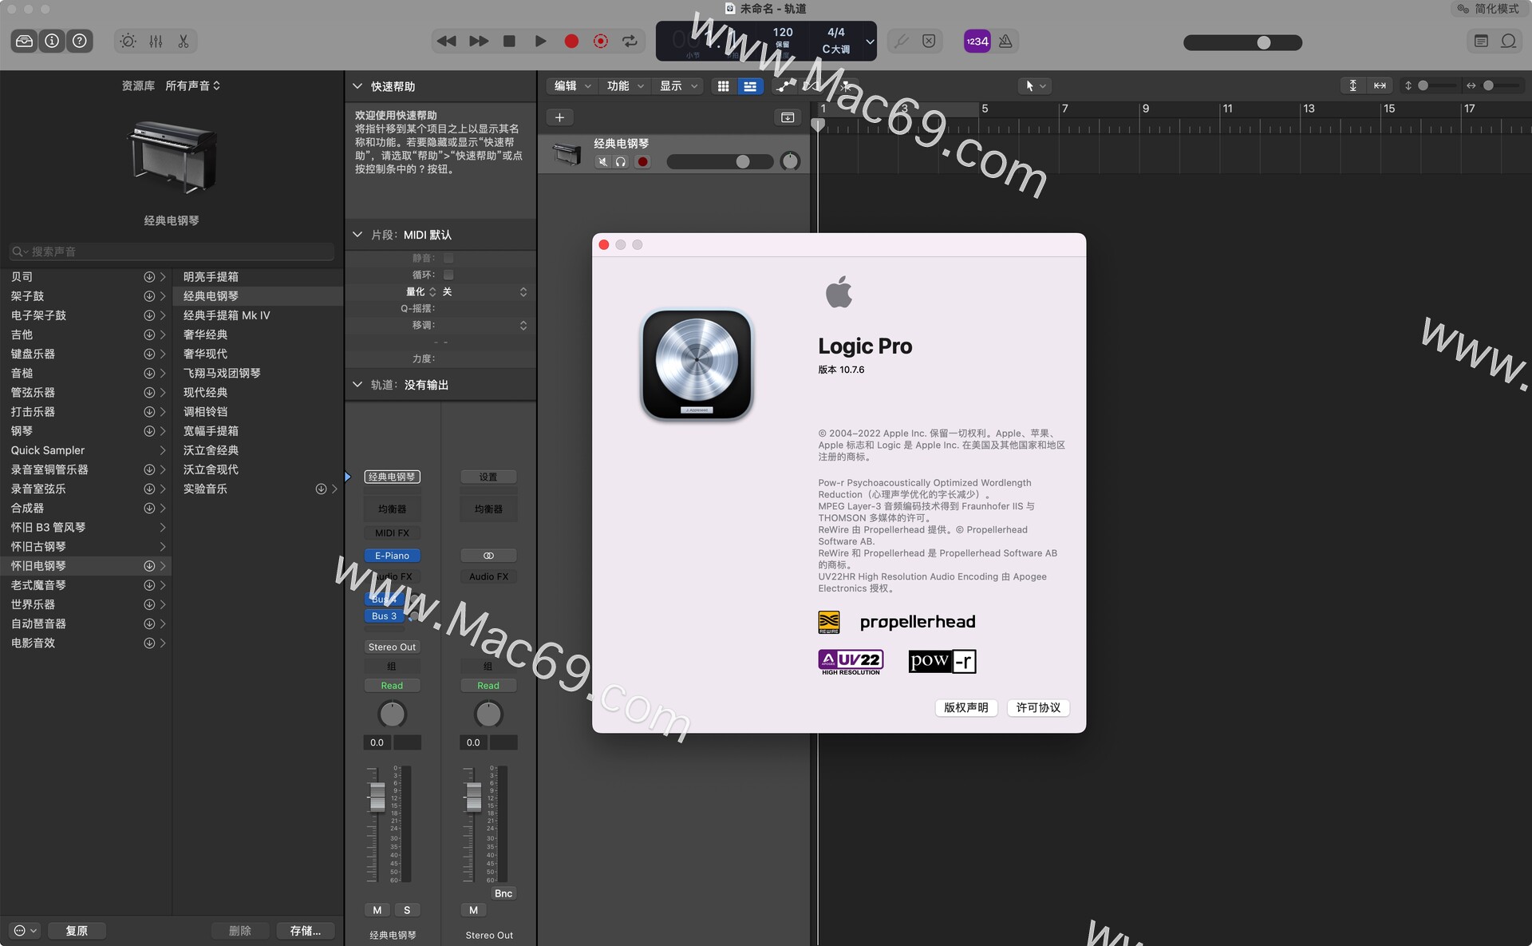Open the pointer tool menu

[x=1036, y=86]
